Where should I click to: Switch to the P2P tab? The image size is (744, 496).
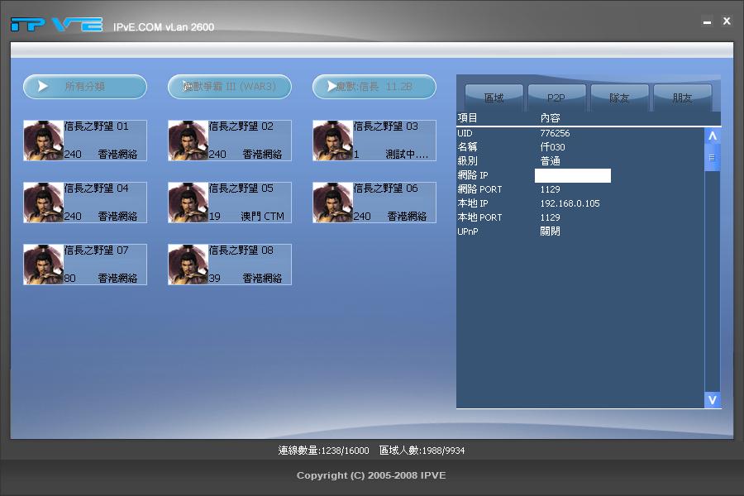pos(556,98)
